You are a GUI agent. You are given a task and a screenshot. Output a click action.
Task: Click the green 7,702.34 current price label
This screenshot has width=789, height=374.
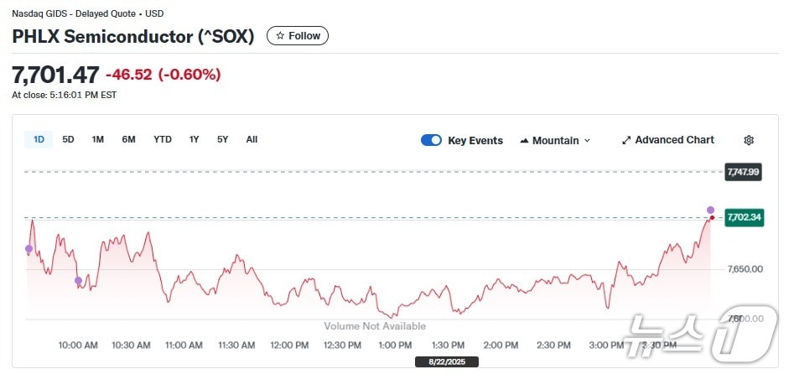pos(744,218)
